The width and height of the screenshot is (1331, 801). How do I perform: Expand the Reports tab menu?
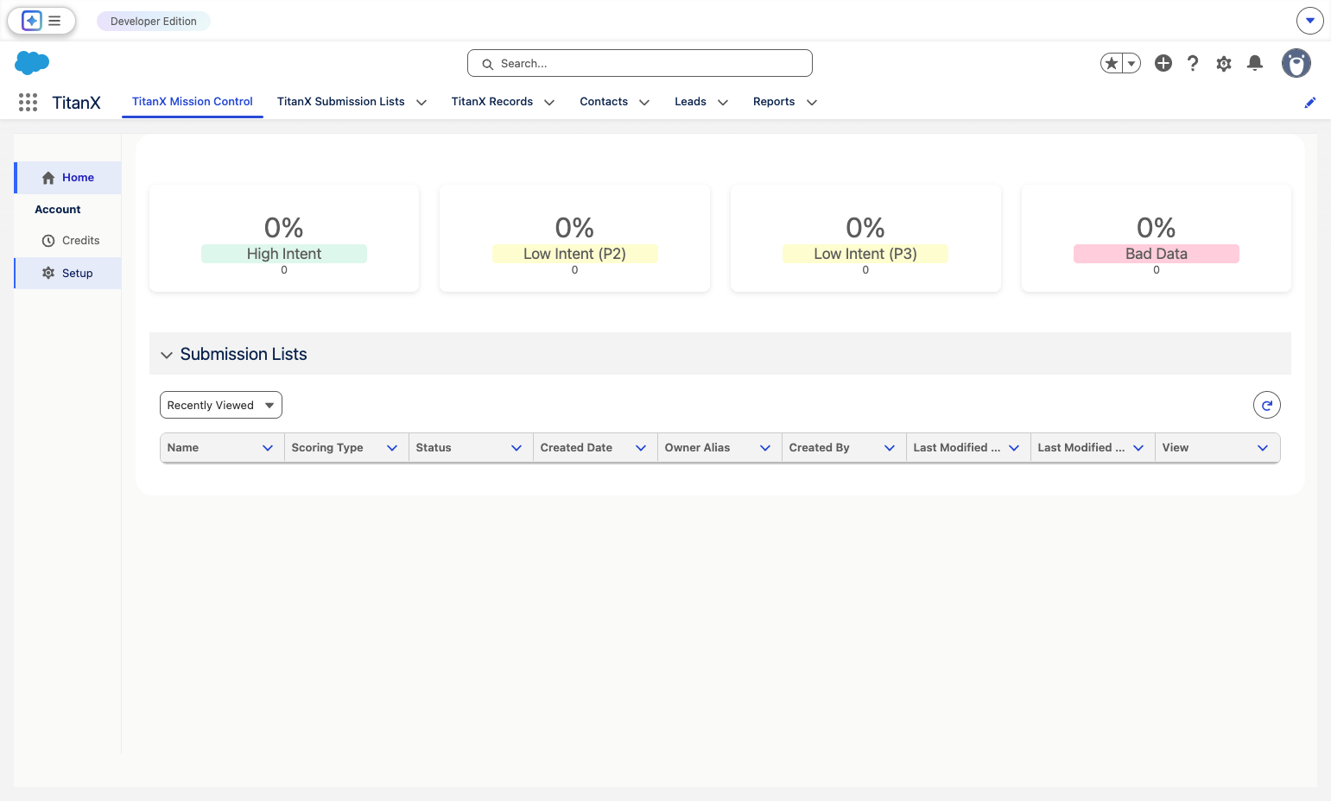coord(812,102)
